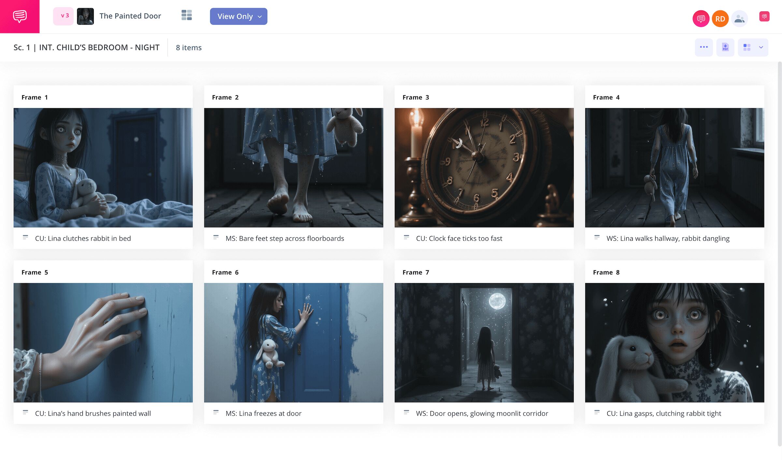
Task: Select the layout grid toggle icon
Action: point(747,47)
